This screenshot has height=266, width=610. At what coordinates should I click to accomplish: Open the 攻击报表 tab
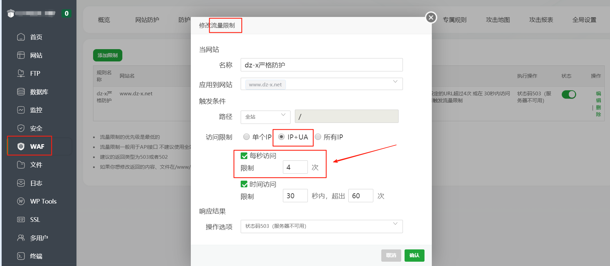pyautogui.click(x=541, y=20)
